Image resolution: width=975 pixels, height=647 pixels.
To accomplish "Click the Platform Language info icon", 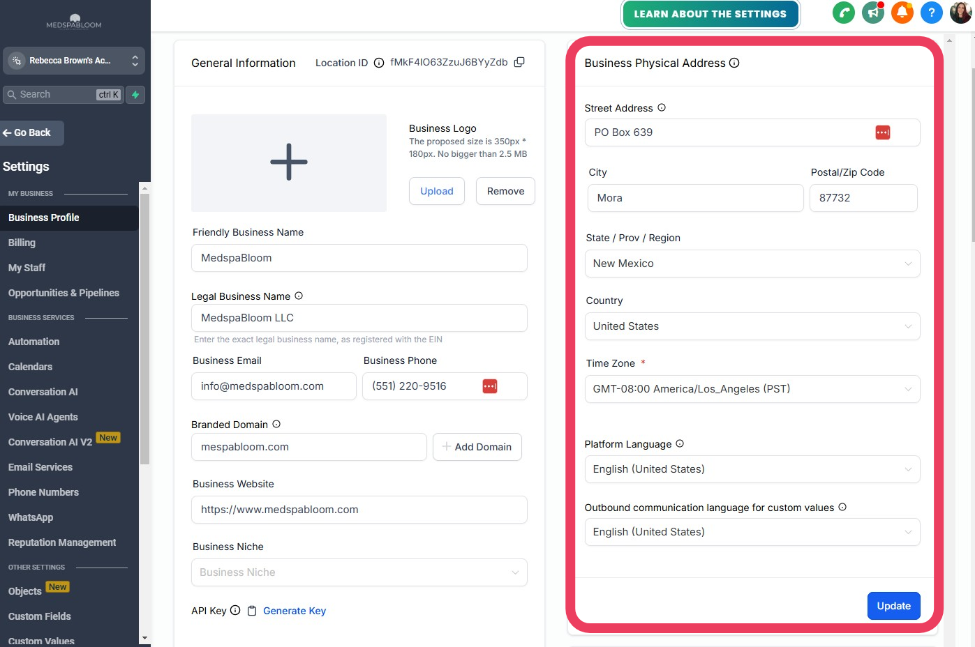I will [x=680, y=443].
